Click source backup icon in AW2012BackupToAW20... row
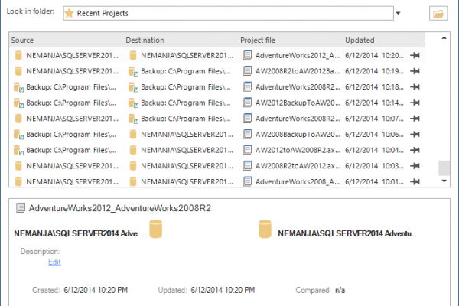 18,103
